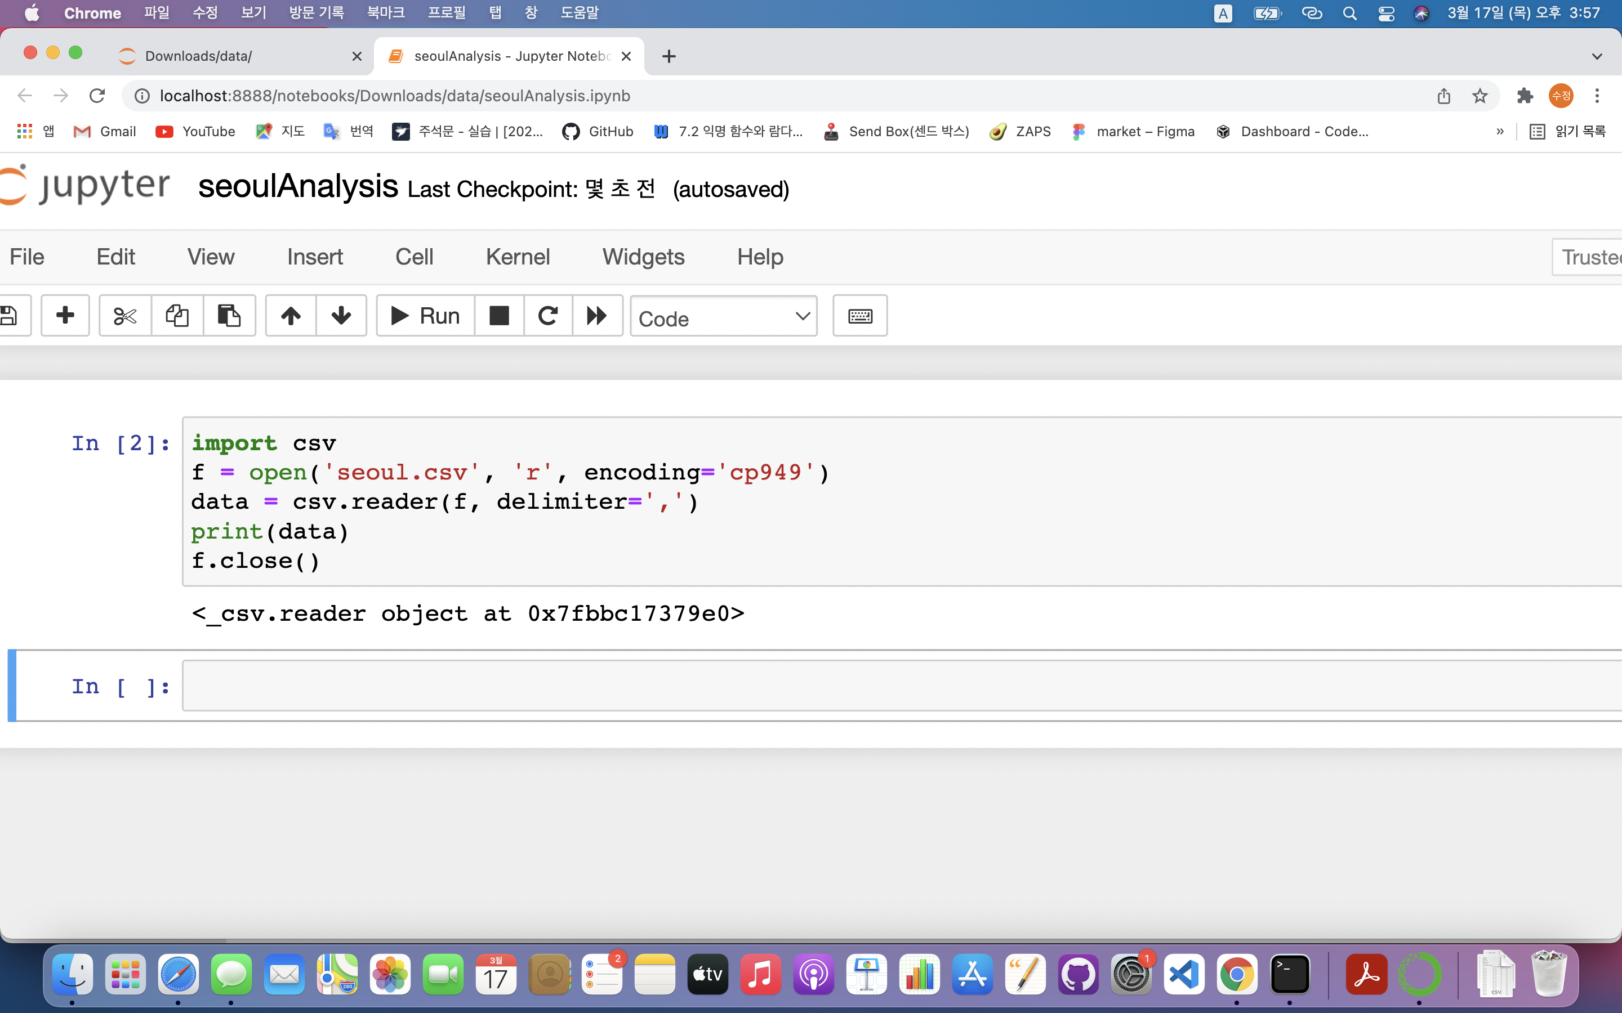Open the Chrome tab search dropdown arrow
This screenshot has height=1013, width=1622.
(x=1597, y=56)
